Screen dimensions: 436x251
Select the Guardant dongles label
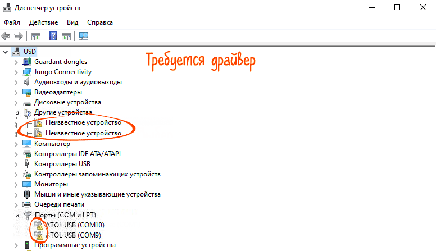coord(61,62)
